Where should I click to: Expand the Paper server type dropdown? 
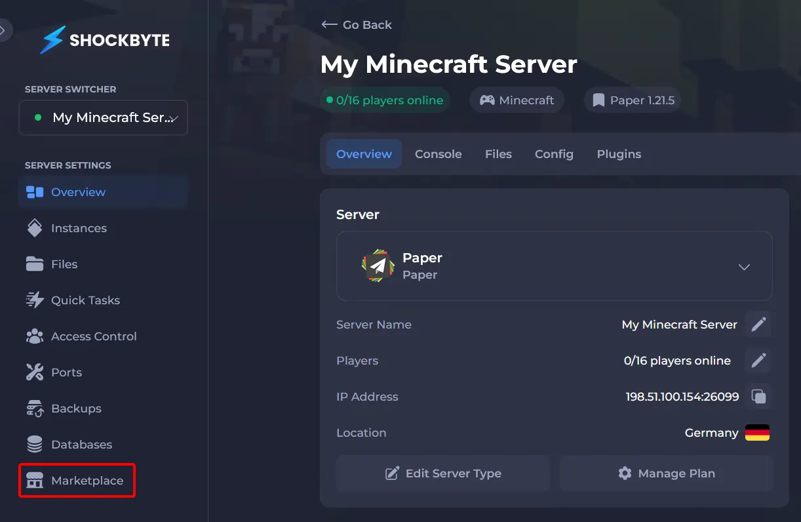coord(555,266)
